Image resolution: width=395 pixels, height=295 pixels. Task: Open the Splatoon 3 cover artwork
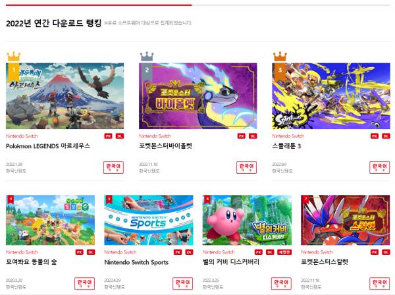pos(331,96)
